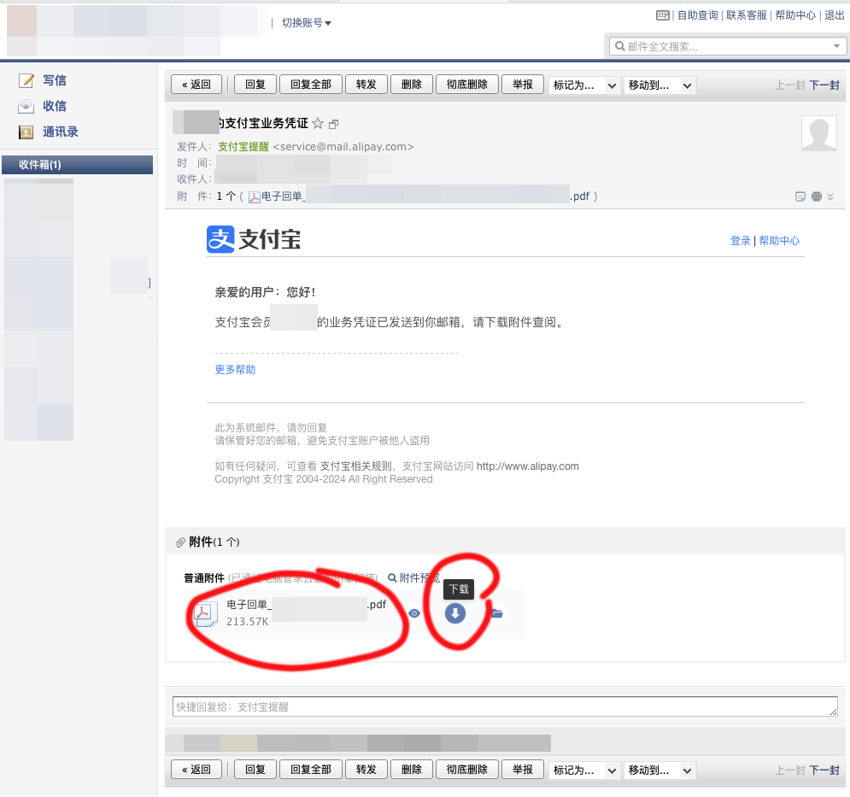The width and height of the screenshot is (850, 797).
Task: Click 更多帮助 link
Action: 235,370
